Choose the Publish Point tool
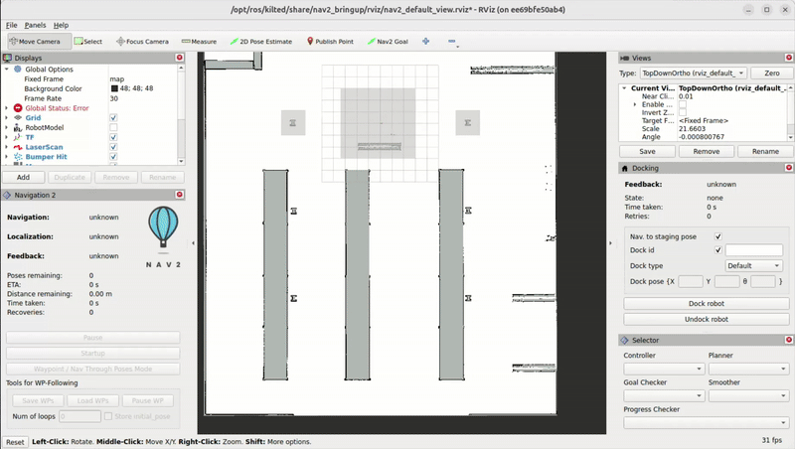The height and width of the screenshot is (449, 795). point(330,42)
